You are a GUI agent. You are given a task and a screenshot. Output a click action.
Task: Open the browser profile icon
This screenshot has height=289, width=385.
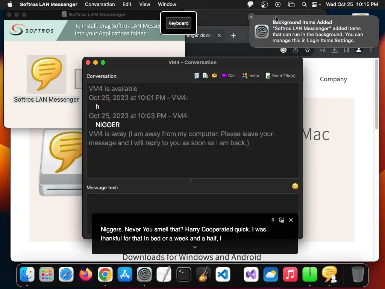click(358, 50)
